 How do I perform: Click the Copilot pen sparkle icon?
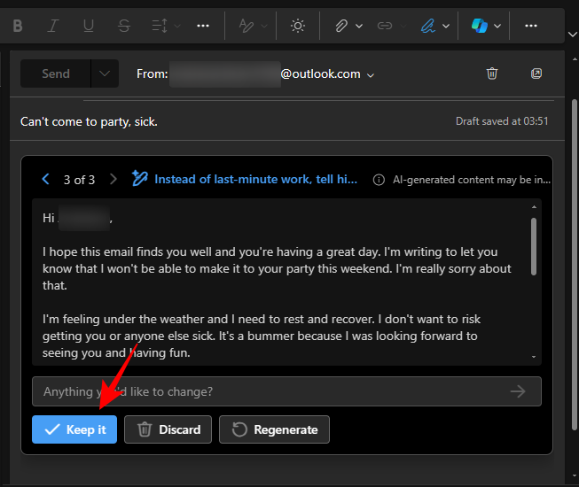point(140,179)
